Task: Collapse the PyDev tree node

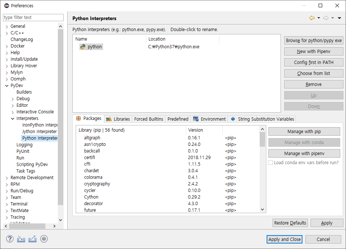Action: (7, 86)
